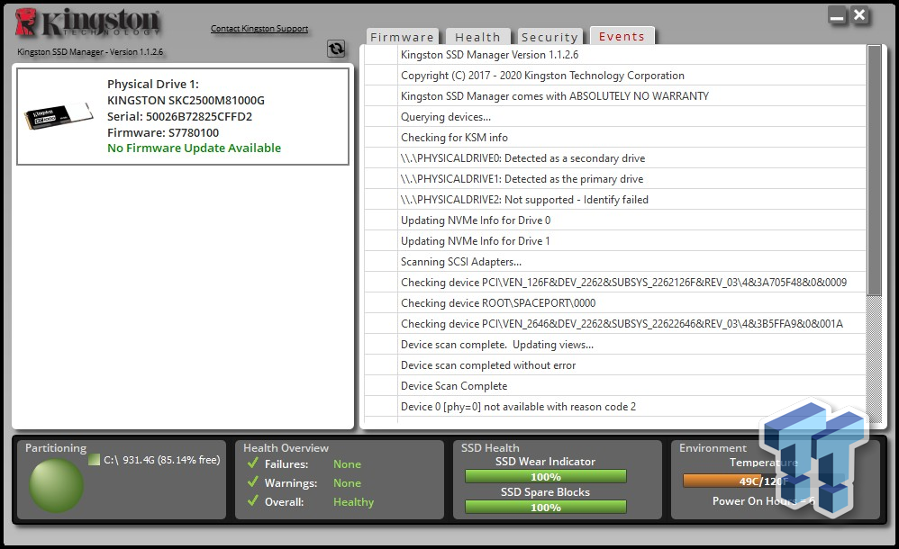The height and width of the screenshot is (549, 899).
Task: Select 'Updating NVMe Info for Drive 1' row
Action: [x=615, y=240]
